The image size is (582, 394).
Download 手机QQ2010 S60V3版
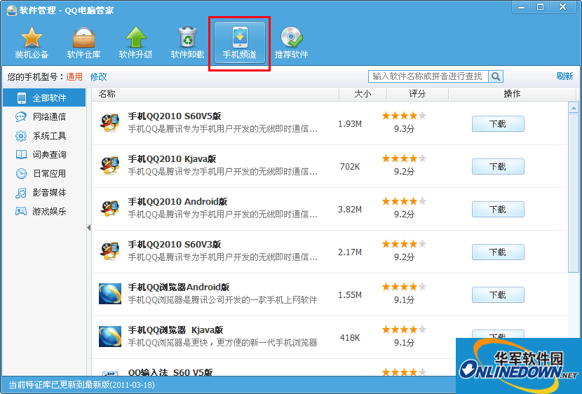(x=498, y=252)
